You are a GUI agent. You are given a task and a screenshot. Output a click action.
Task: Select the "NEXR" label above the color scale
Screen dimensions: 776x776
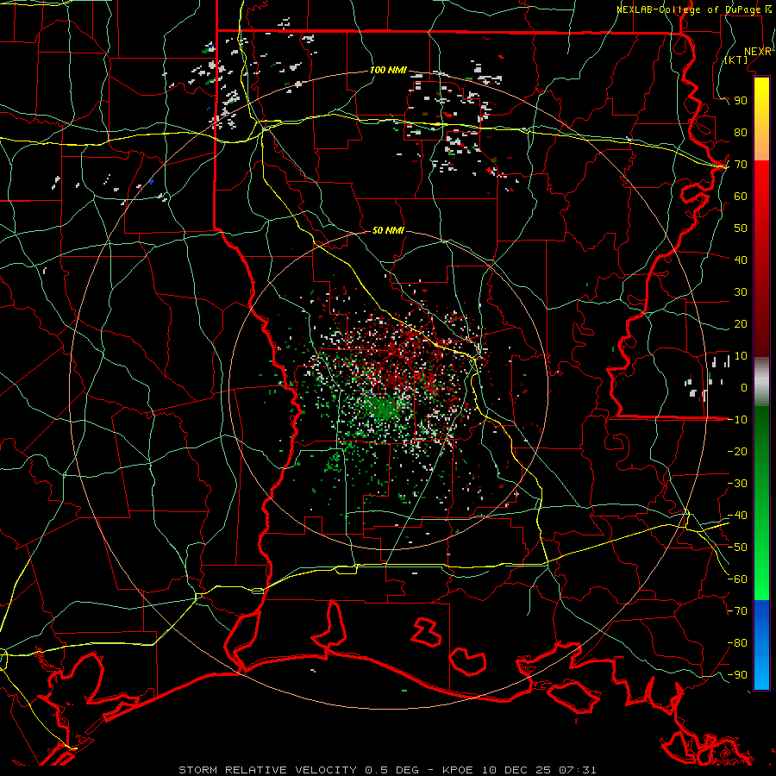pyautogui.click(x=757, y=52)
